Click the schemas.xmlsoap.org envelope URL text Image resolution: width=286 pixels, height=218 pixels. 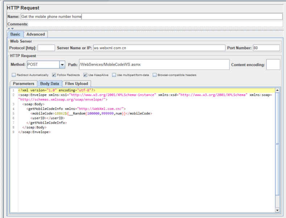tap(62, 99)
